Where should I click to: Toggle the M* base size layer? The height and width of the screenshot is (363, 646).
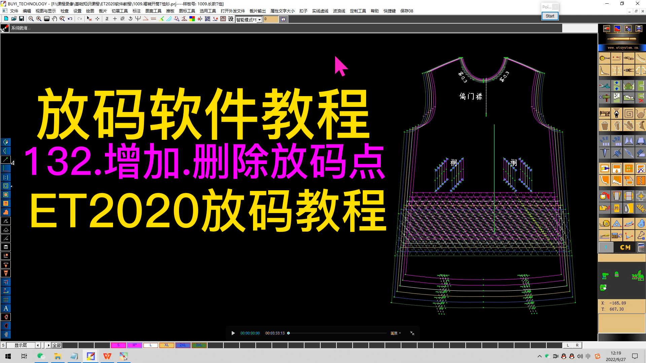134,345
